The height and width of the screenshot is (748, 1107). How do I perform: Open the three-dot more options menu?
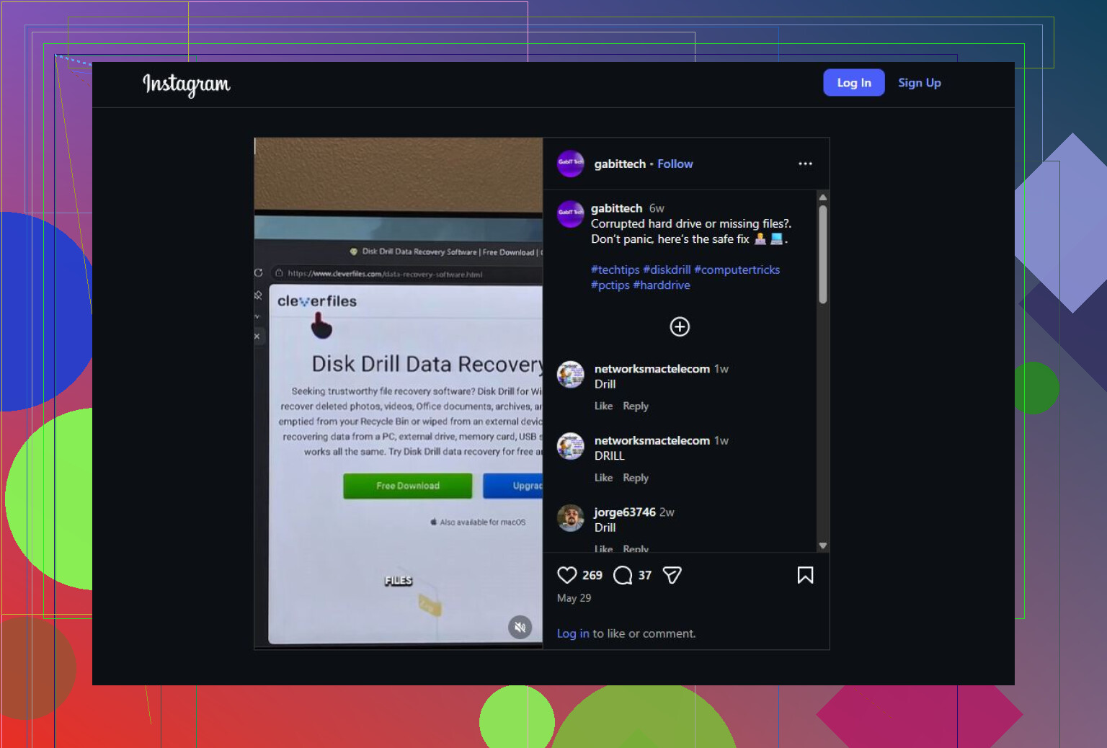[805, 164]
